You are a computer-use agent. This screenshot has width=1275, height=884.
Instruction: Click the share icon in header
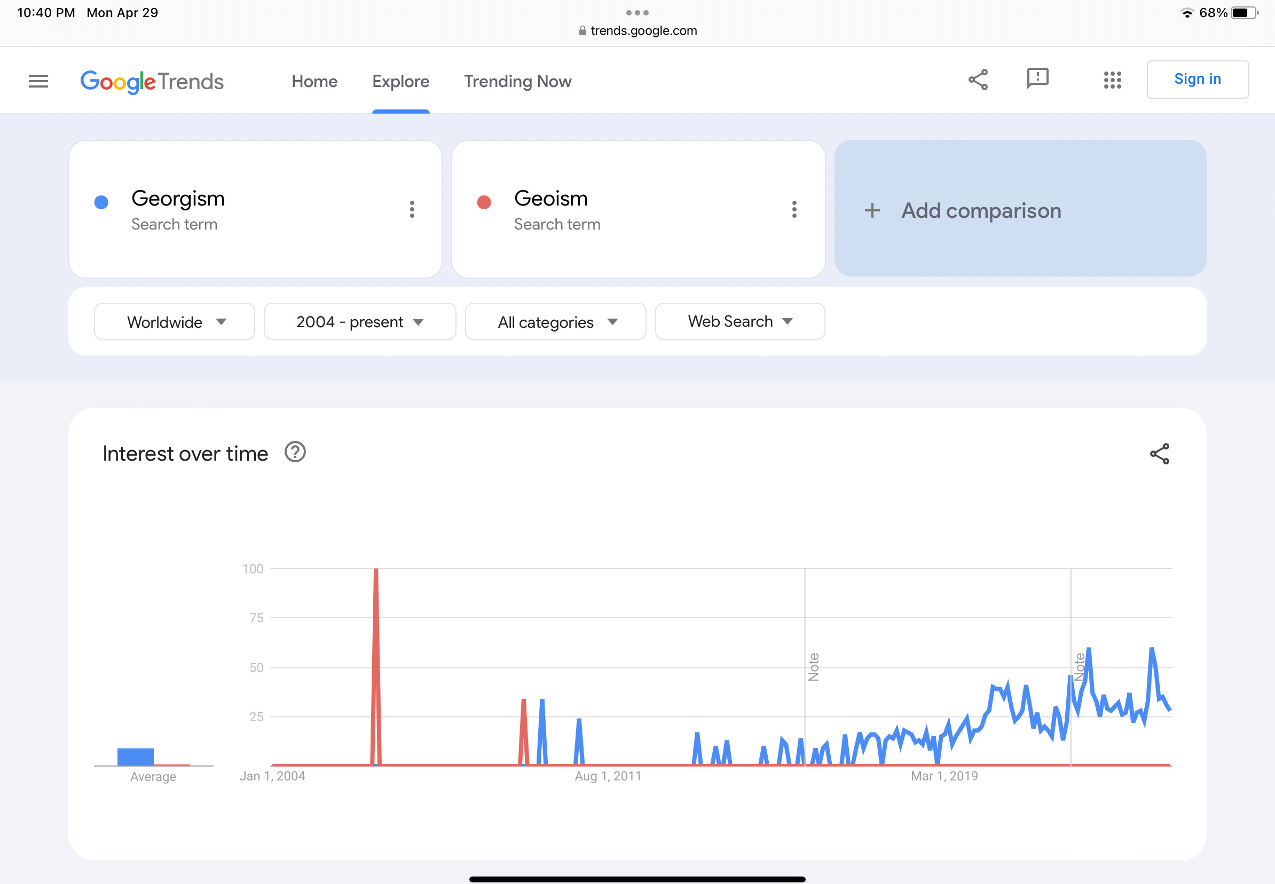(978, 80)
